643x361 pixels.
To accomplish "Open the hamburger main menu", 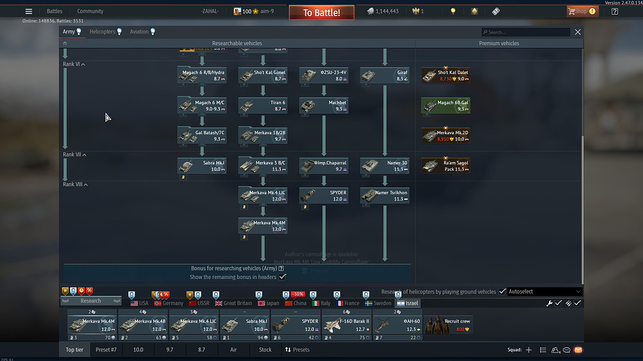I will tap(29, 11).
